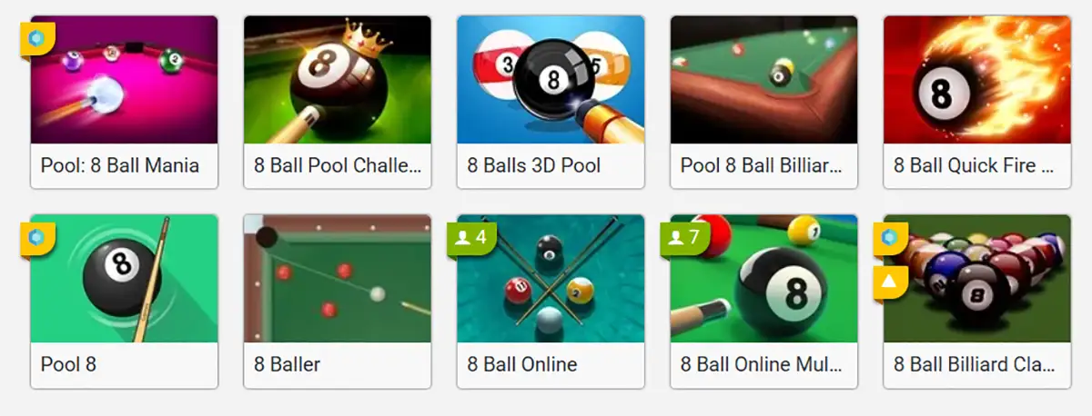Click the 8 Balls 3D Pool title
The image size is (1092, 416).
pyautogui.click(x=534, y=165)
